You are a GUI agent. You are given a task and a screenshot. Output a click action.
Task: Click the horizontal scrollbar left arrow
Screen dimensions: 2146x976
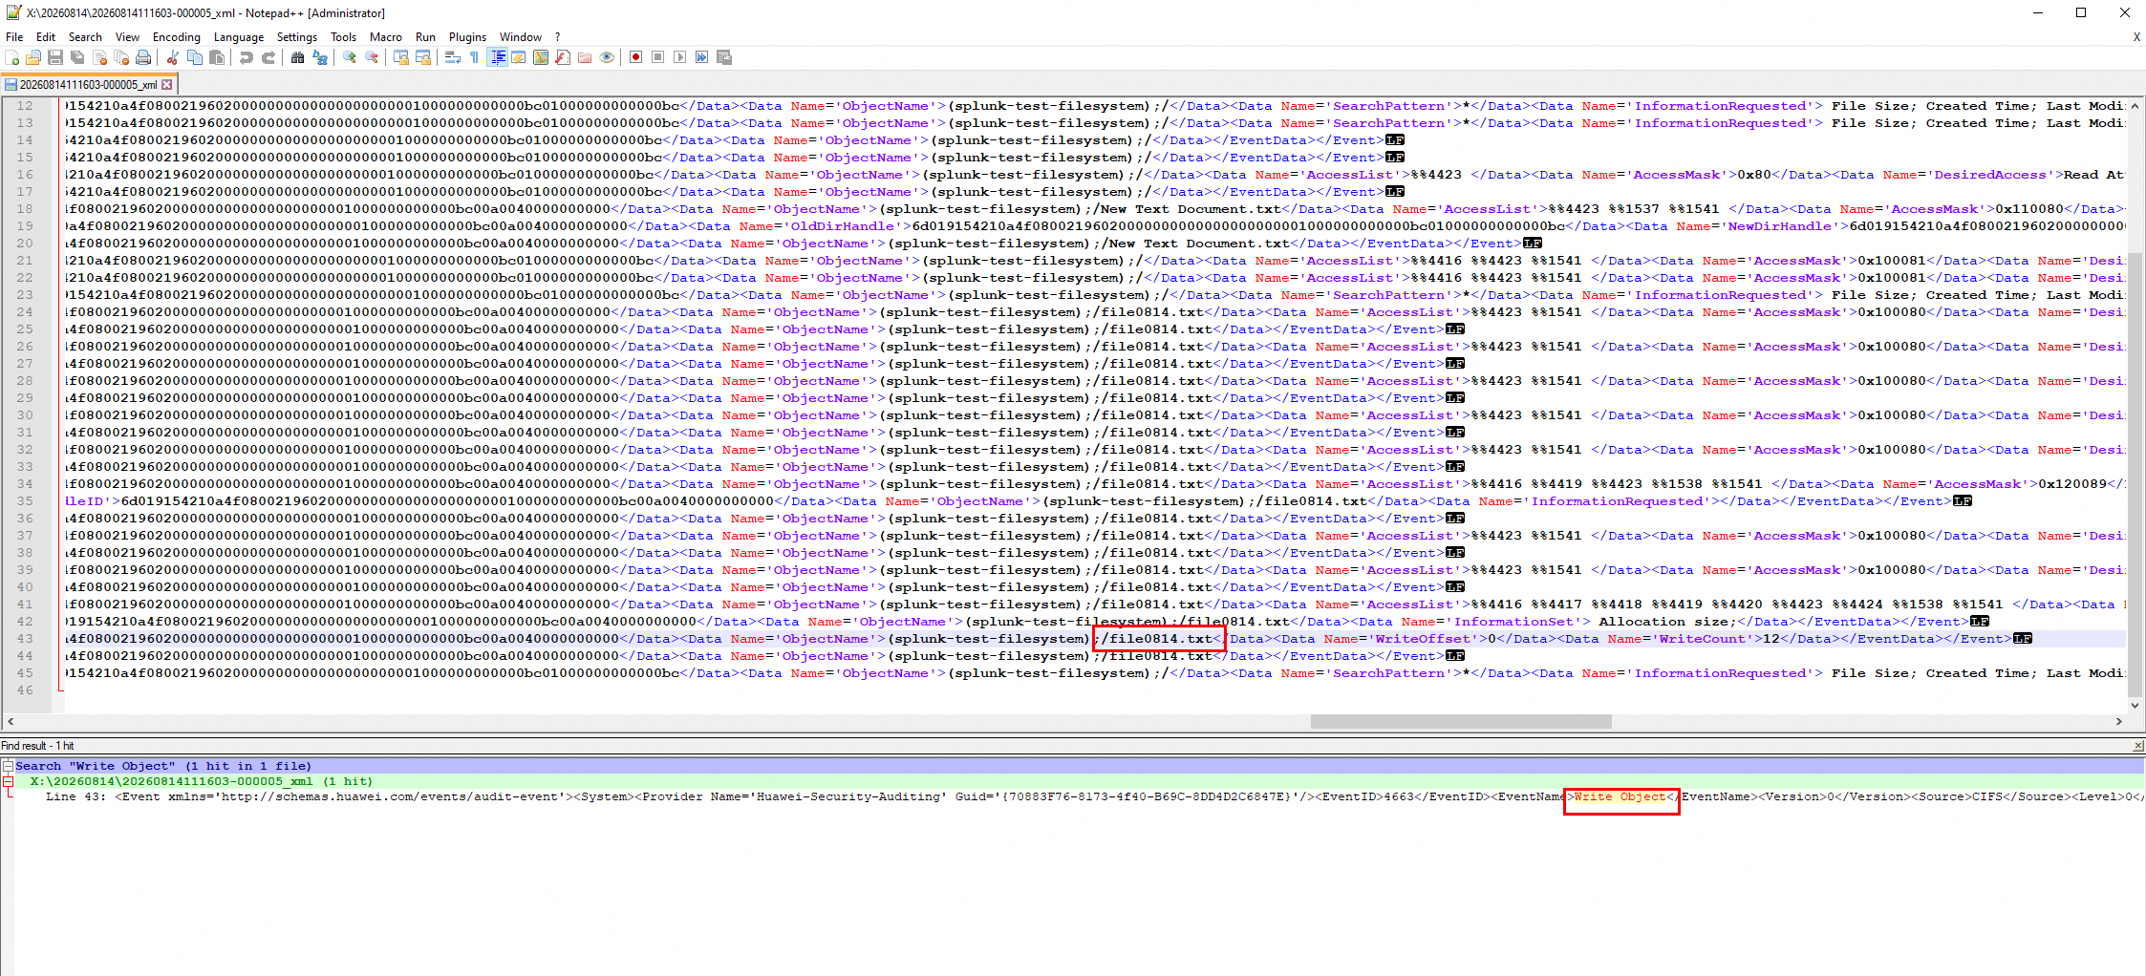click(11, 722)
